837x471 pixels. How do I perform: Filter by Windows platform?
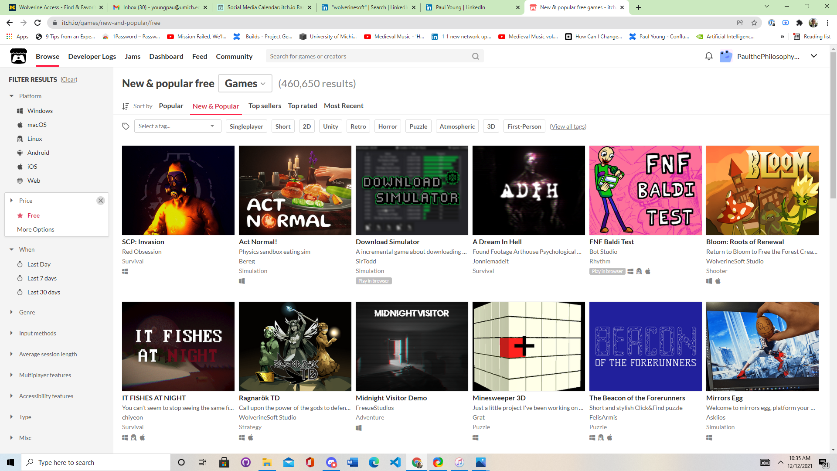click(40, 111)
